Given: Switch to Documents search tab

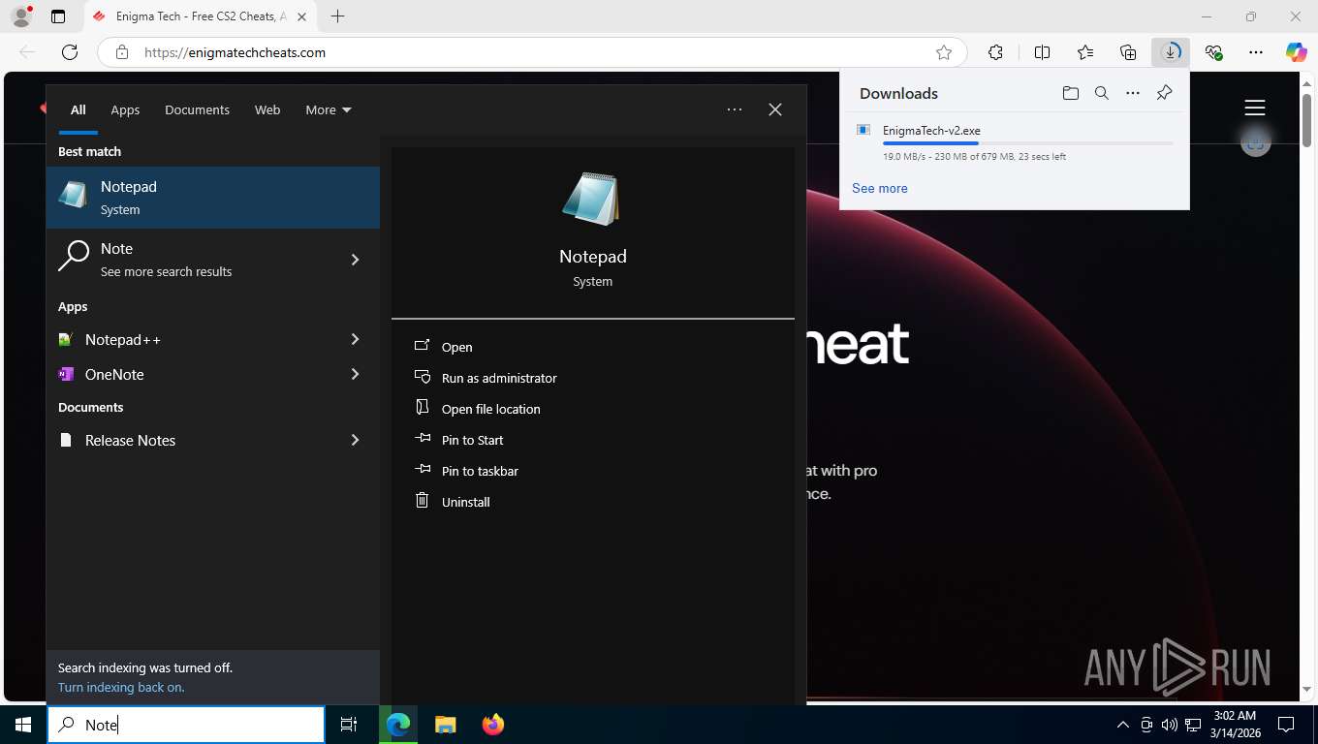Looking at the screenshot, I should click(197, 109).
